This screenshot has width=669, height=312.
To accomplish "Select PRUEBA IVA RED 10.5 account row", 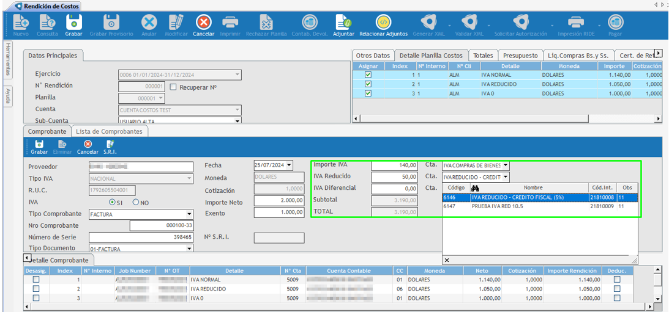I will click(540, 206).
